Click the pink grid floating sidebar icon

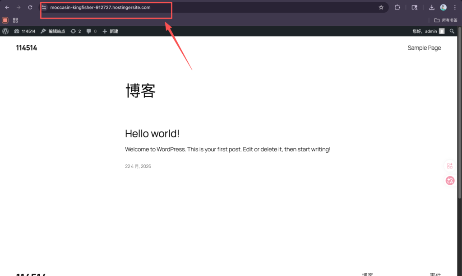(450, 166)
